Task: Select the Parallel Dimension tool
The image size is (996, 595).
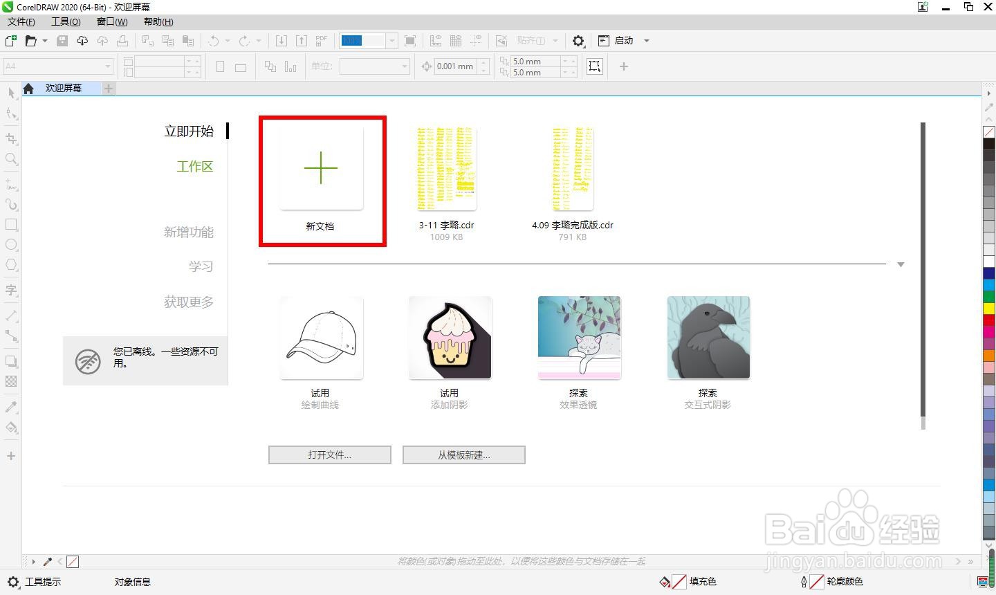Action: (11, 315)
